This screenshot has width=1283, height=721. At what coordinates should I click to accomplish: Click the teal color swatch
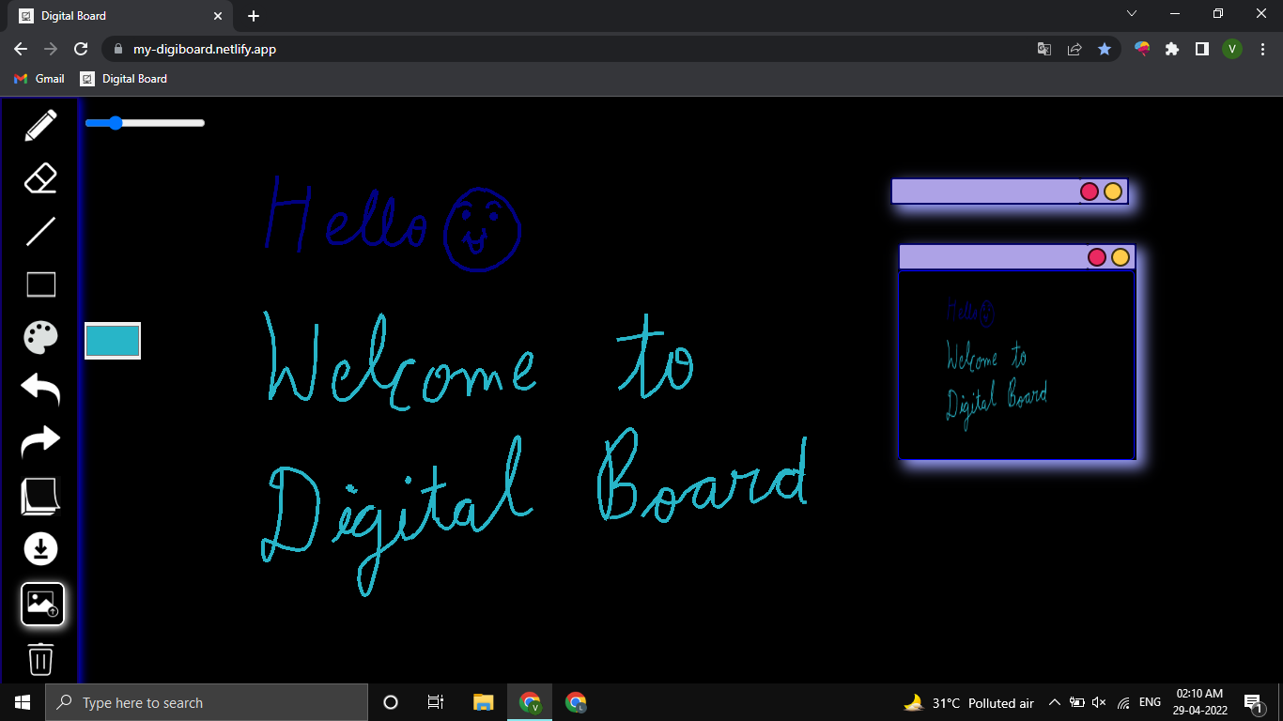coord(112,341)
